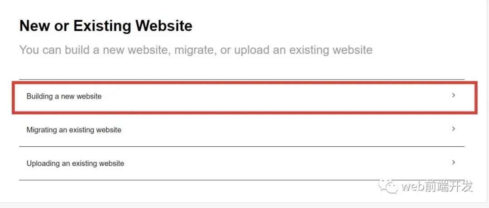
Task: Expand the Building a new website chevron
Action: (x=453, y=96)
